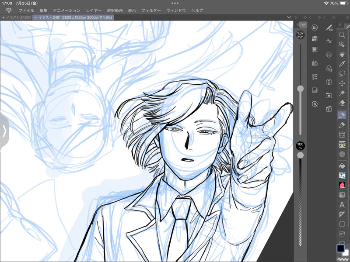Select the Operation object cube tool
350x262 pixels.
342,44
